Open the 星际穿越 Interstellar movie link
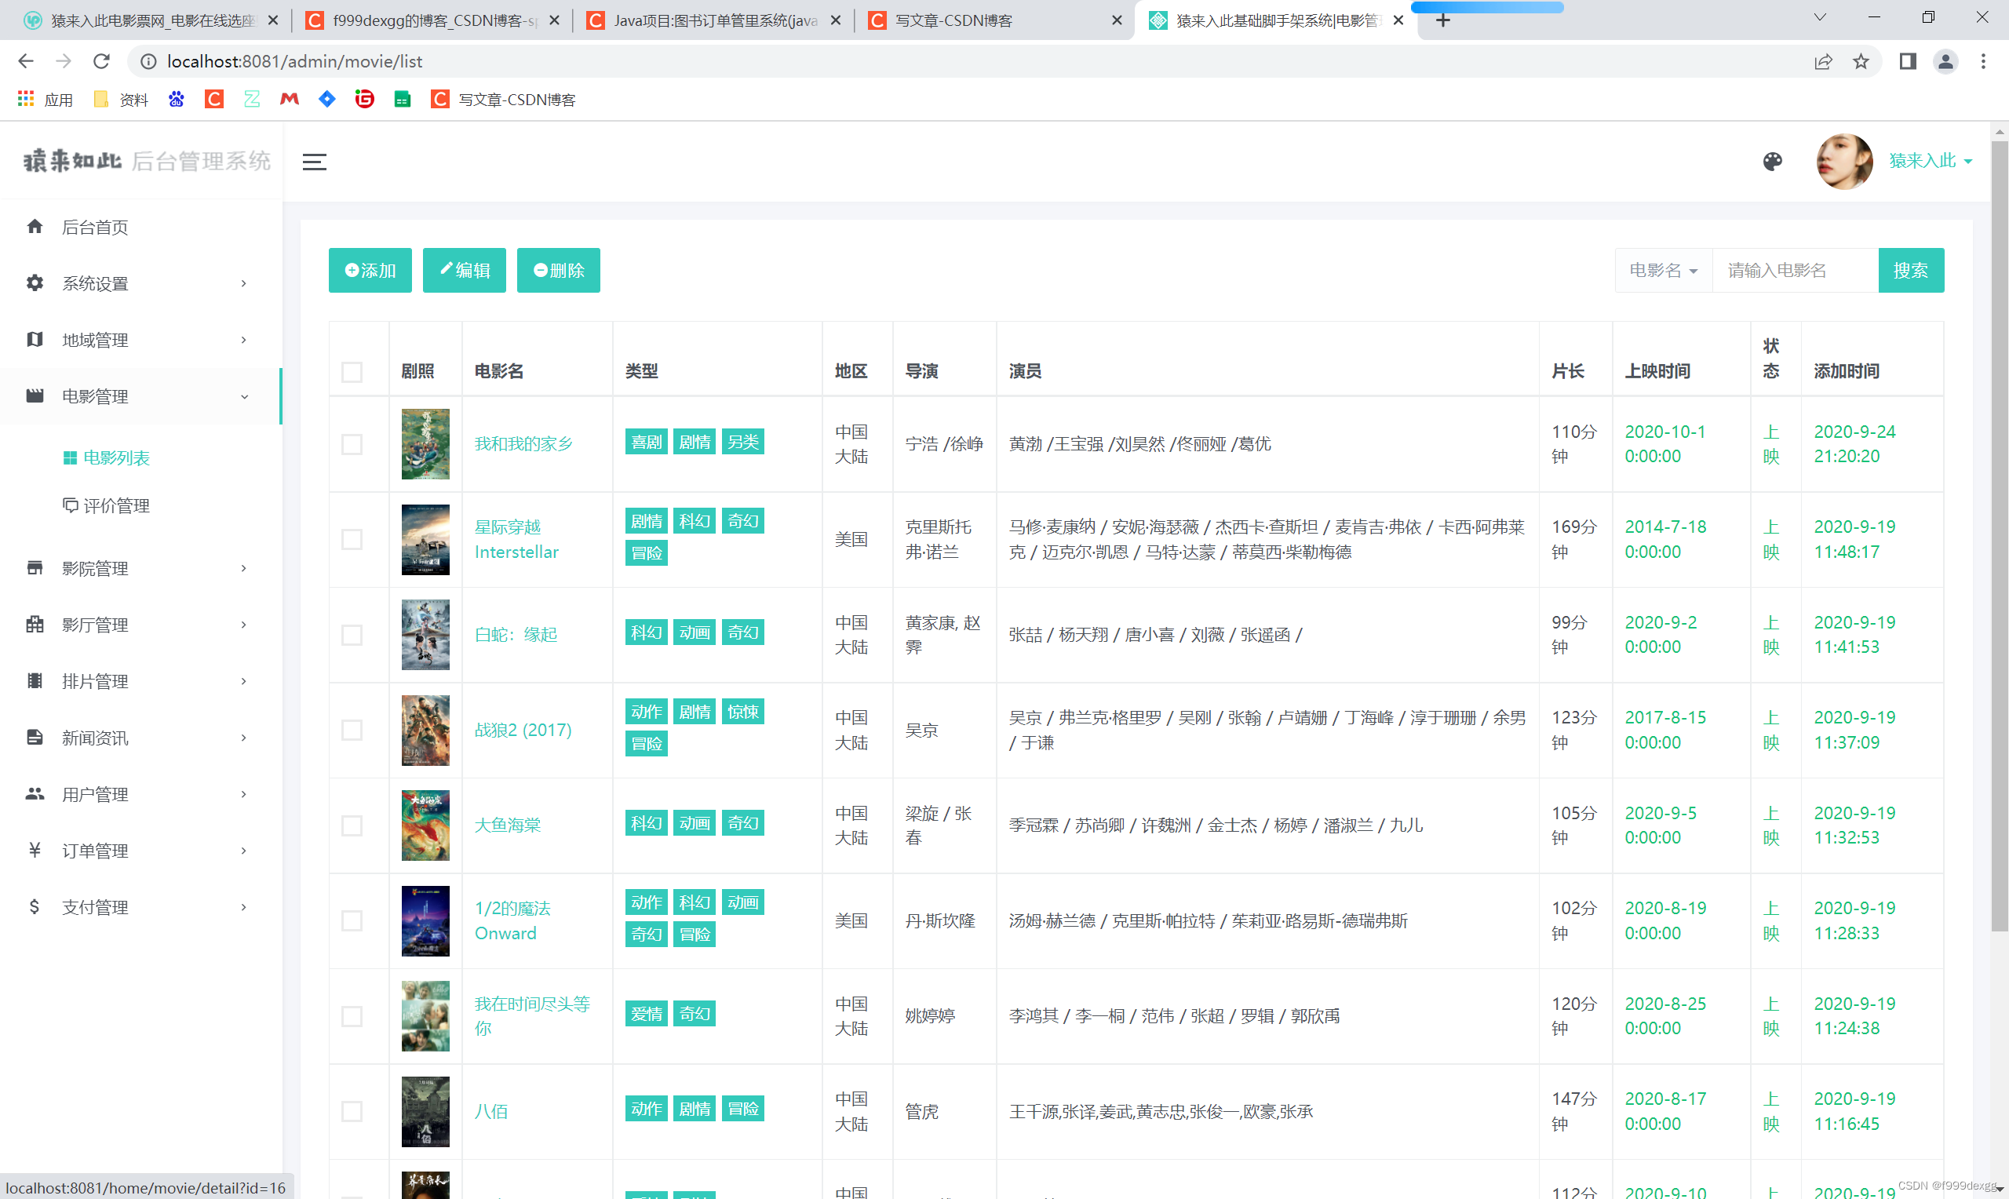This screenshot has height=1199, width=2009. click(x=516, y=539)
